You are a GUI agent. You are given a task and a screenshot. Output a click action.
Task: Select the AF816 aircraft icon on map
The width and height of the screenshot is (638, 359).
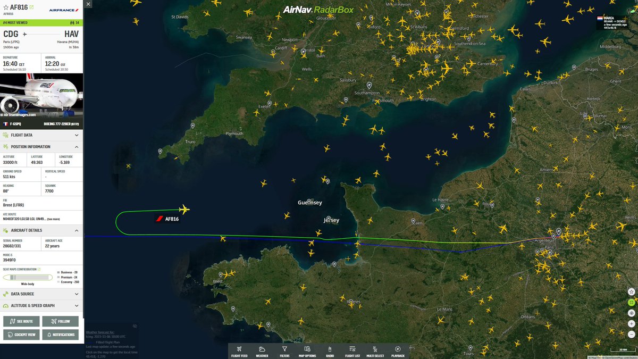click(184, 209)
